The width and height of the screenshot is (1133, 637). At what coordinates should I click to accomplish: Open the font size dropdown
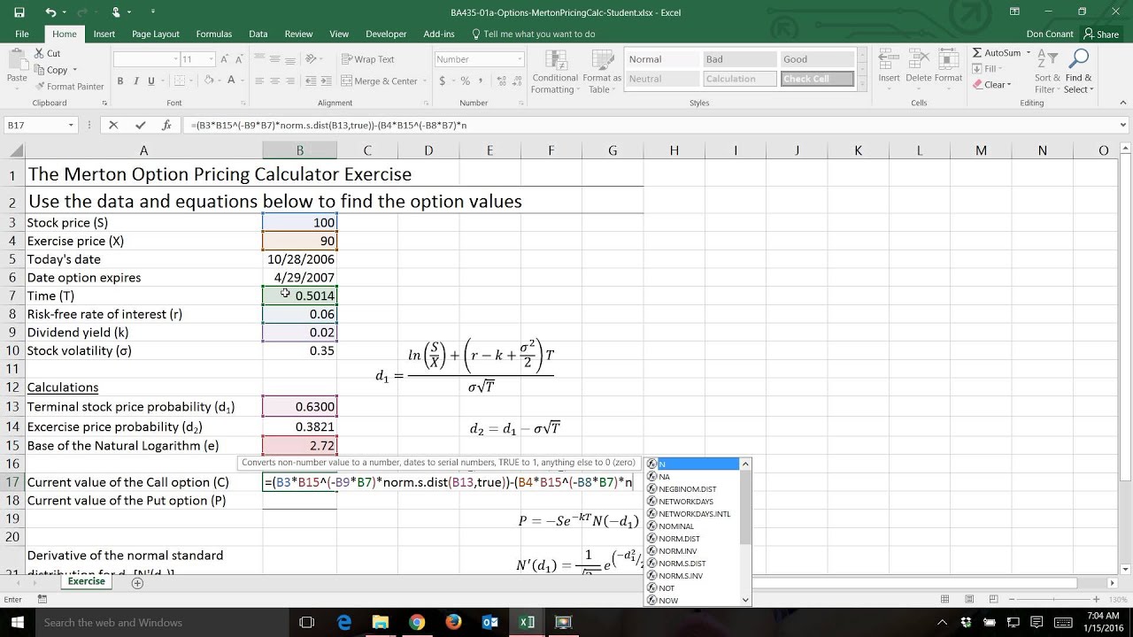[211, 59]
